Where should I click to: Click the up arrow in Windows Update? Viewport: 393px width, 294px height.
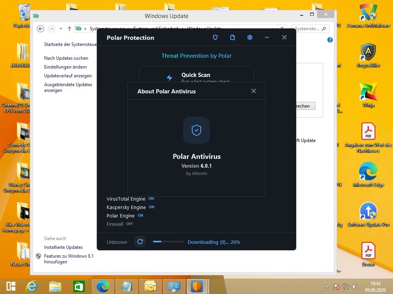[69, 29]
